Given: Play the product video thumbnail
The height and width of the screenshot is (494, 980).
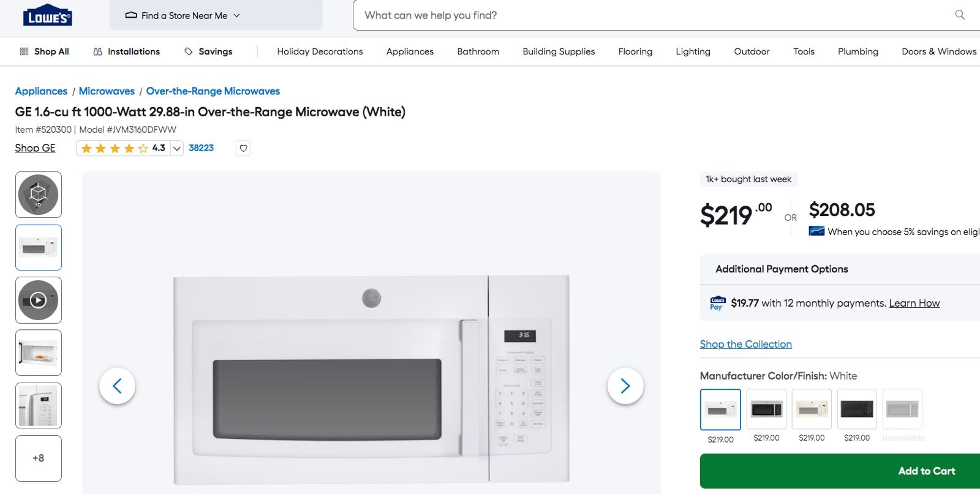Looking at the screenshot, I should 38,300.
